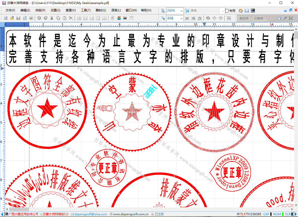Image resolution: width=298 pixels, height=217 pixels.
Task: Click the 广西大鹏应用软件公司 status link
Action: click(23, 214)
